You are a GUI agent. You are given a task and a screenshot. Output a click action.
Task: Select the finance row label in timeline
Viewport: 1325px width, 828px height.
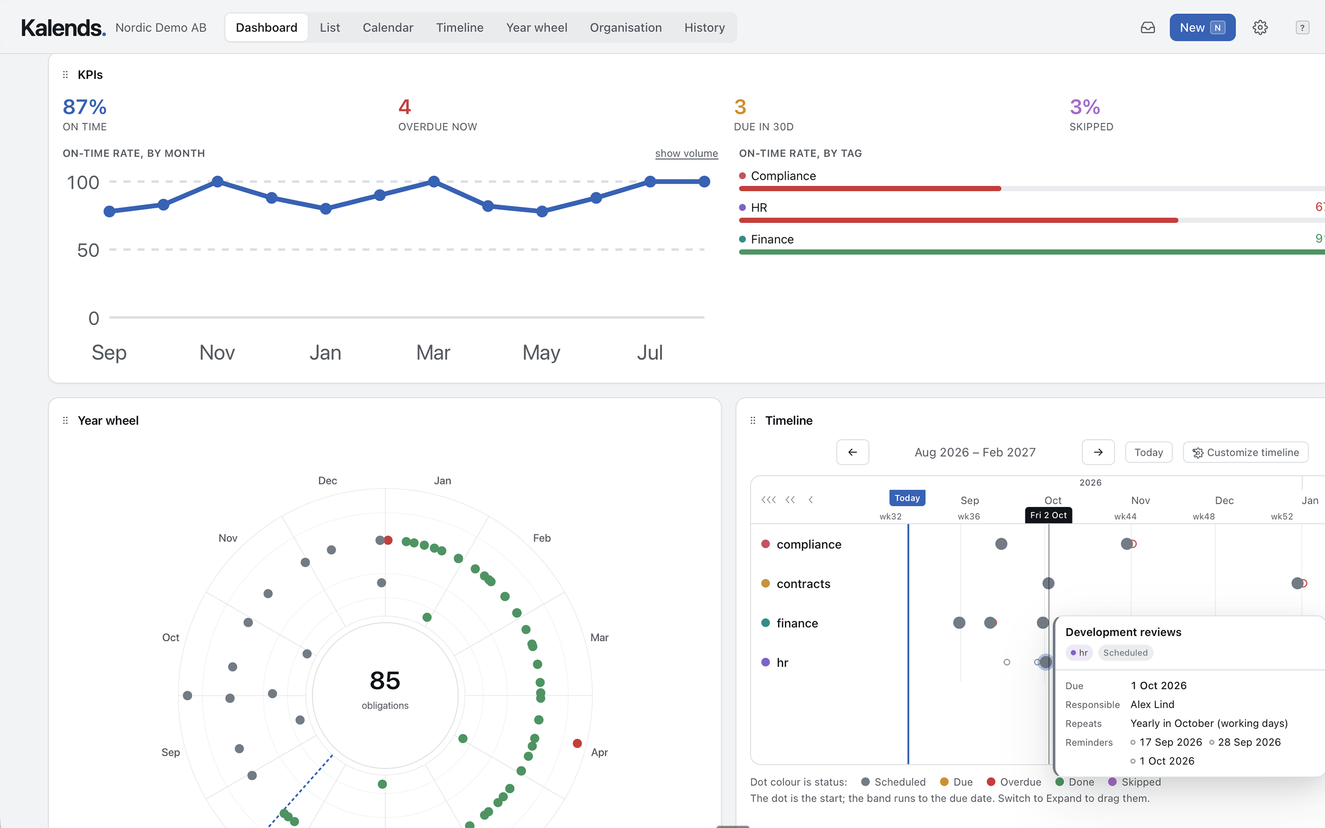(797, 623)
